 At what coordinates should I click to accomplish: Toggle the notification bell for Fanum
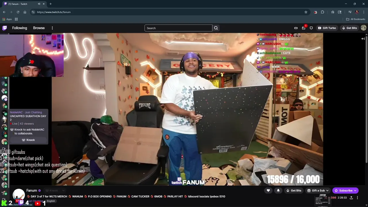278,190
